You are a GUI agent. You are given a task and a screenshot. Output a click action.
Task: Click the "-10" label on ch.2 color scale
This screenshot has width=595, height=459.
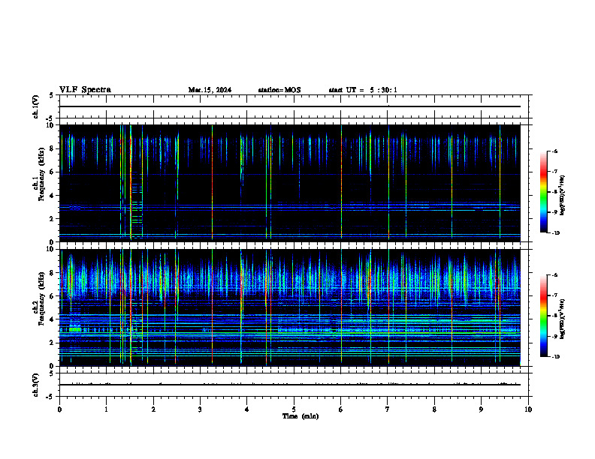(x=555, y=357)
